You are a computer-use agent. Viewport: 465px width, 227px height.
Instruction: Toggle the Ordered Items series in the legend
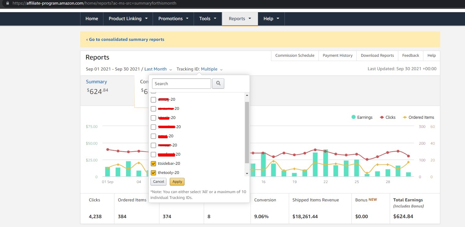[x=418, y=117]
